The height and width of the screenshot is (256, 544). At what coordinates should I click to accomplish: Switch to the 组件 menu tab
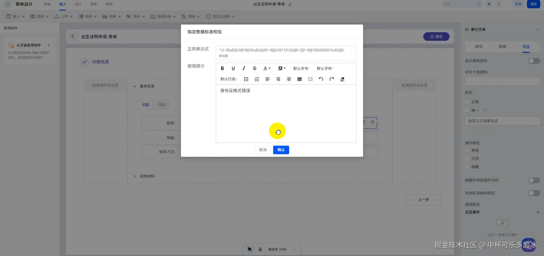point(93,4)
